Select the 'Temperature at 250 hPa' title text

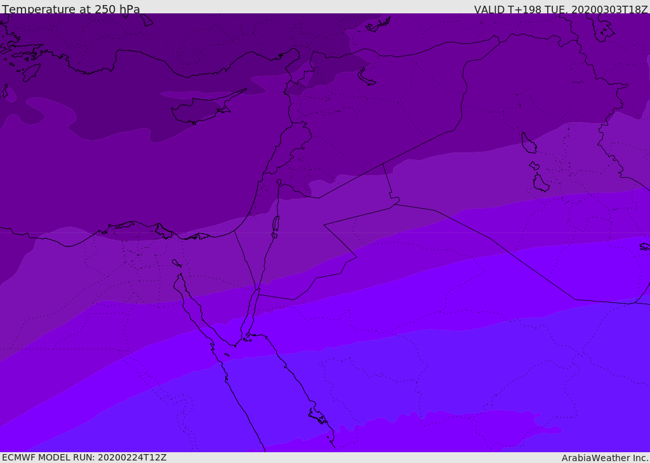[71, 9]
